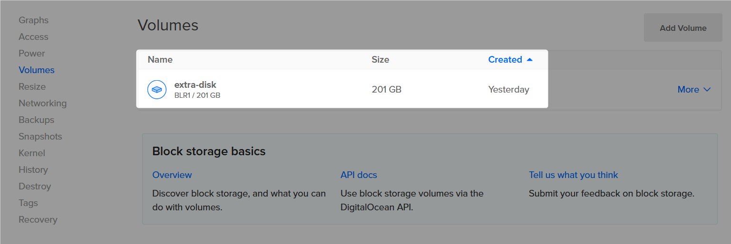Open the Access sidebar section

coord(33,37)
